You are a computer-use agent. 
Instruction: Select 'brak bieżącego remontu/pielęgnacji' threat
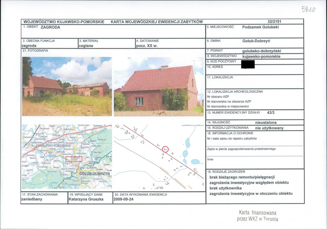[x=242, y=177]
